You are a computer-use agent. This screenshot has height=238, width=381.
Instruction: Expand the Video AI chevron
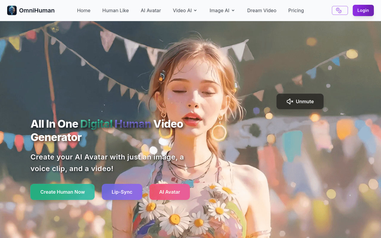[195, 10]
